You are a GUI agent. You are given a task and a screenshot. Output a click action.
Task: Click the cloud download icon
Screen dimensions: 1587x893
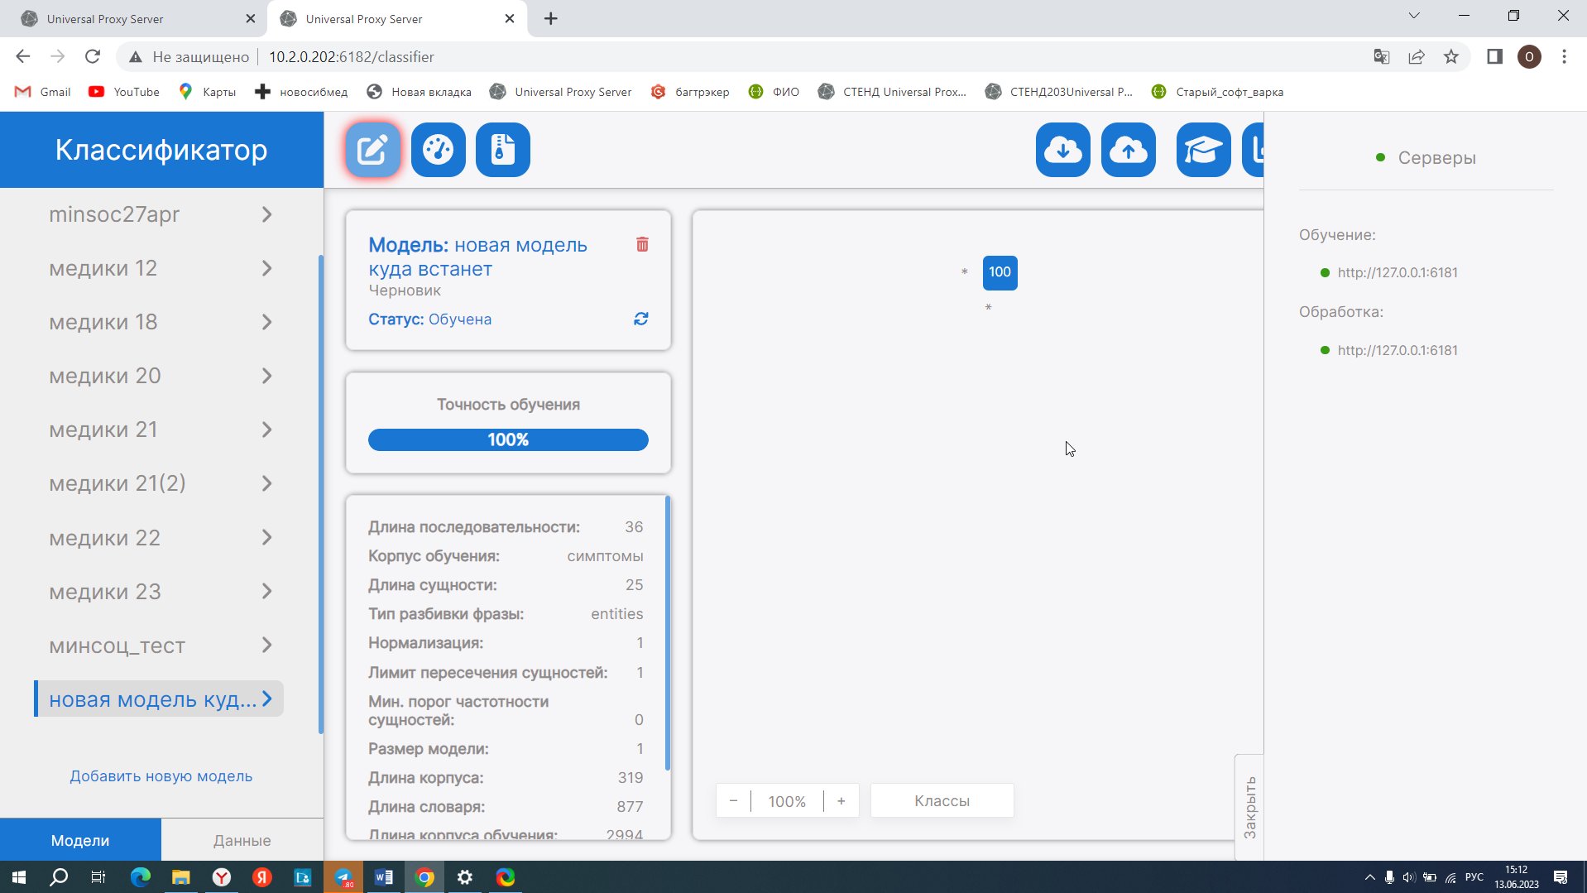click(x=1062, y=150)
